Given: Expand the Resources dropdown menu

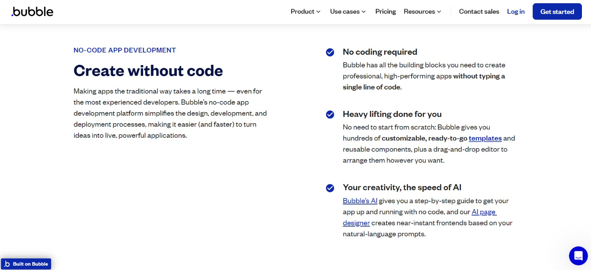Looking at the screenshot, I should point(422,12).
